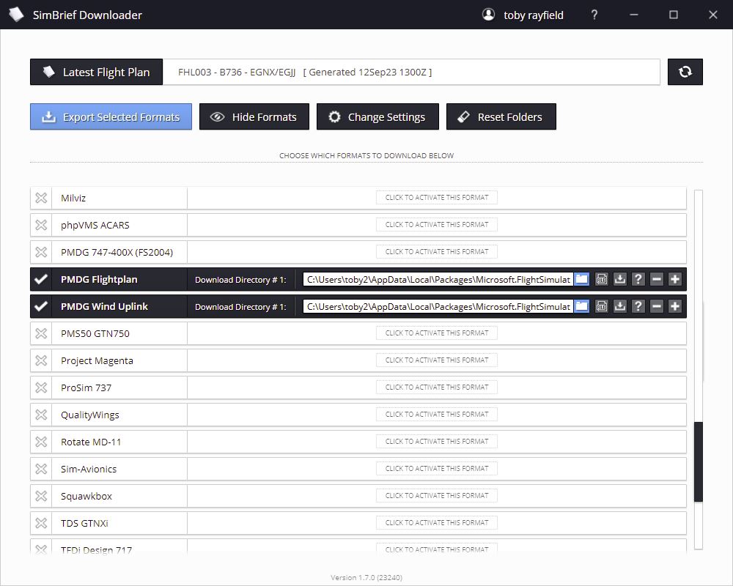The image size is (733, 586).
Task: Click the PMDG Flightplan directory path field
Action: tap(436, 279)
